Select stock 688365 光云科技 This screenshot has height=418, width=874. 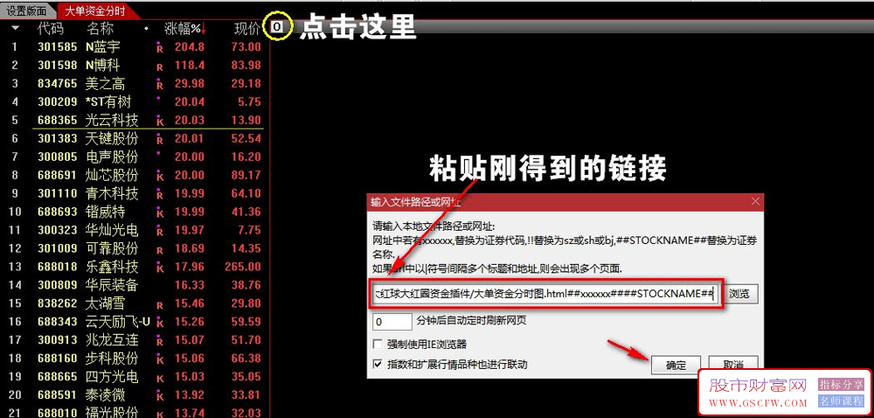[135, 121]
